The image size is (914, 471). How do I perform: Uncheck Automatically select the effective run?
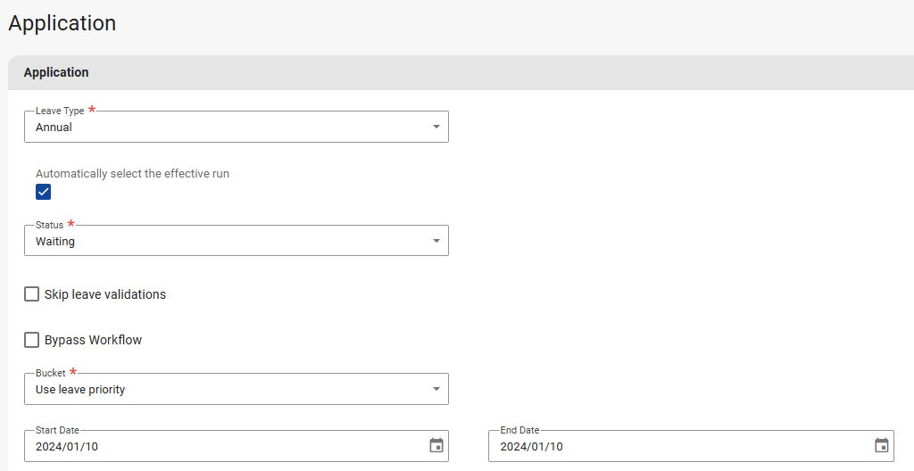point(44,192)
